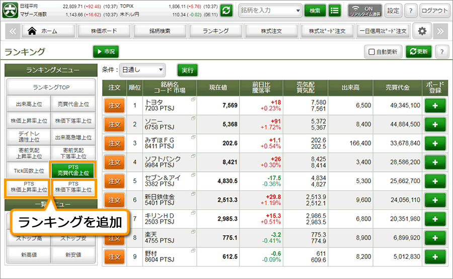Click the 市況 market conditions button

click(106, 52)
